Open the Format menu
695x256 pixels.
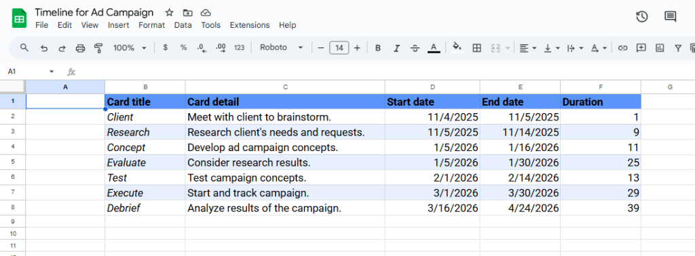(x=151, y=25)
